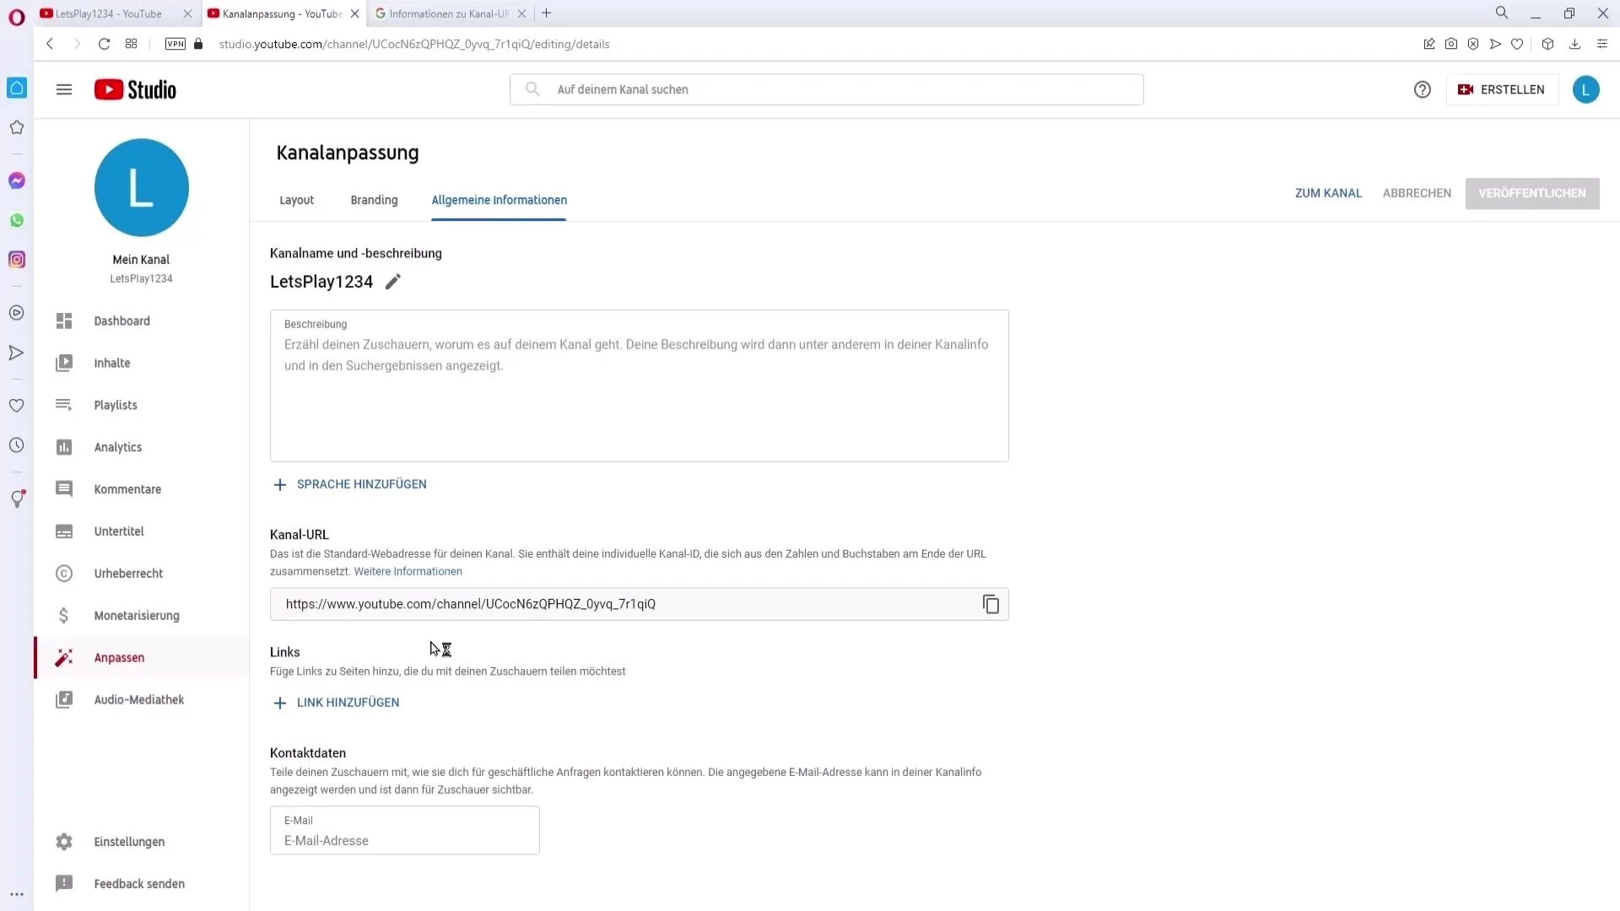
Task: Click ZUM KANAL navigation button
Action: (1331, 192)
